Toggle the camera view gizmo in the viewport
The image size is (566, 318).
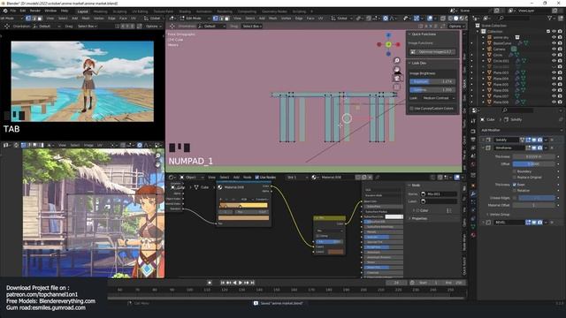coord(397,78)
